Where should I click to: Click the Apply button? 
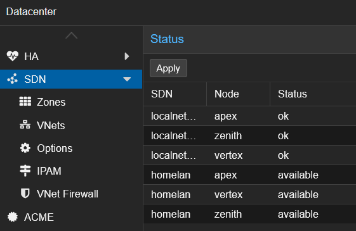coord(168,68)
